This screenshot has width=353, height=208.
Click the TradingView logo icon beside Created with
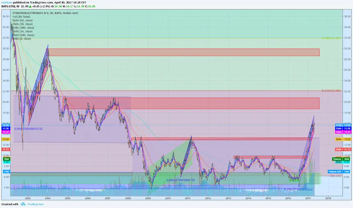pos(23,204)
